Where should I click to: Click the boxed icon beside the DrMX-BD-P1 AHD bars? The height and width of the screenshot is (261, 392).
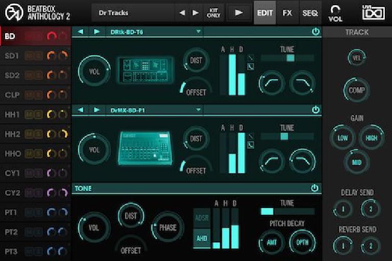pyautogui.click(x=251, y=145)
